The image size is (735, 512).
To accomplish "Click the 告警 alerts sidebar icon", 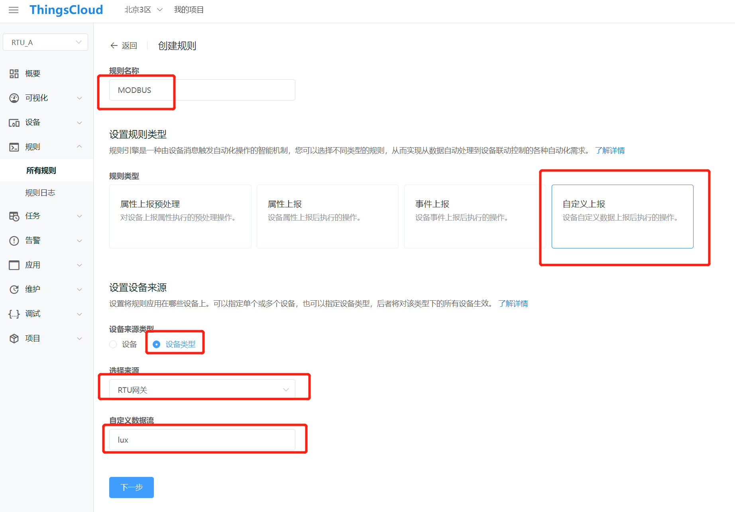I will (x=14, y=240).
